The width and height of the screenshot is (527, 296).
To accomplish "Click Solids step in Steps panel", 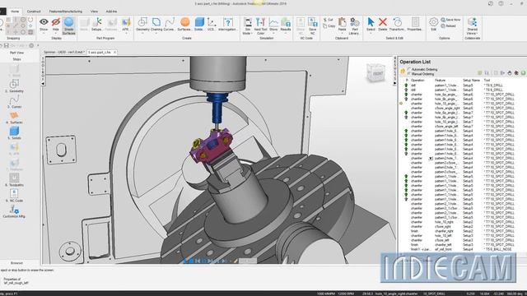I will 15,133.
